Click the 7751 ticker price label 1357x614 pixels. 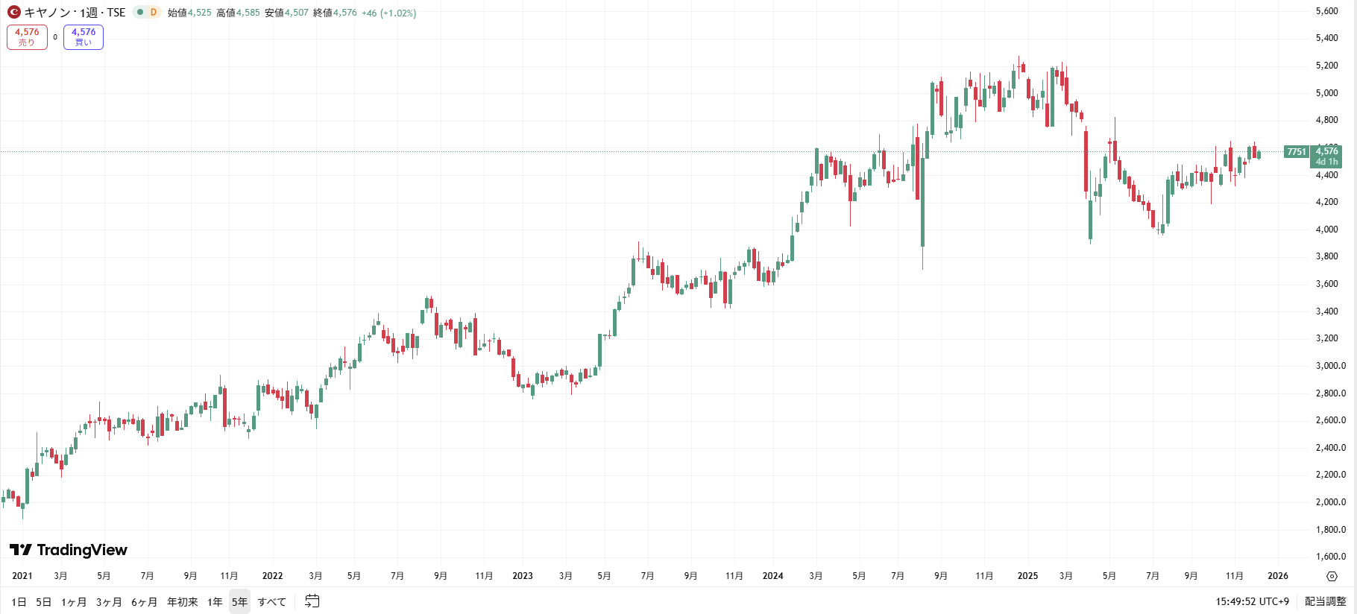[x=1297, y=152]
